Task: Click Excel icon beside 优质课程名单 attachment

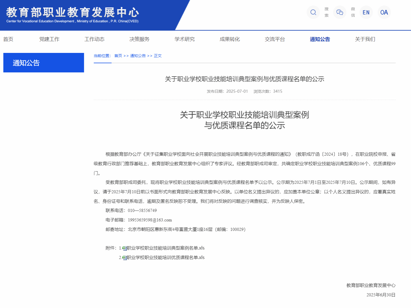Action: coord(125,258)
